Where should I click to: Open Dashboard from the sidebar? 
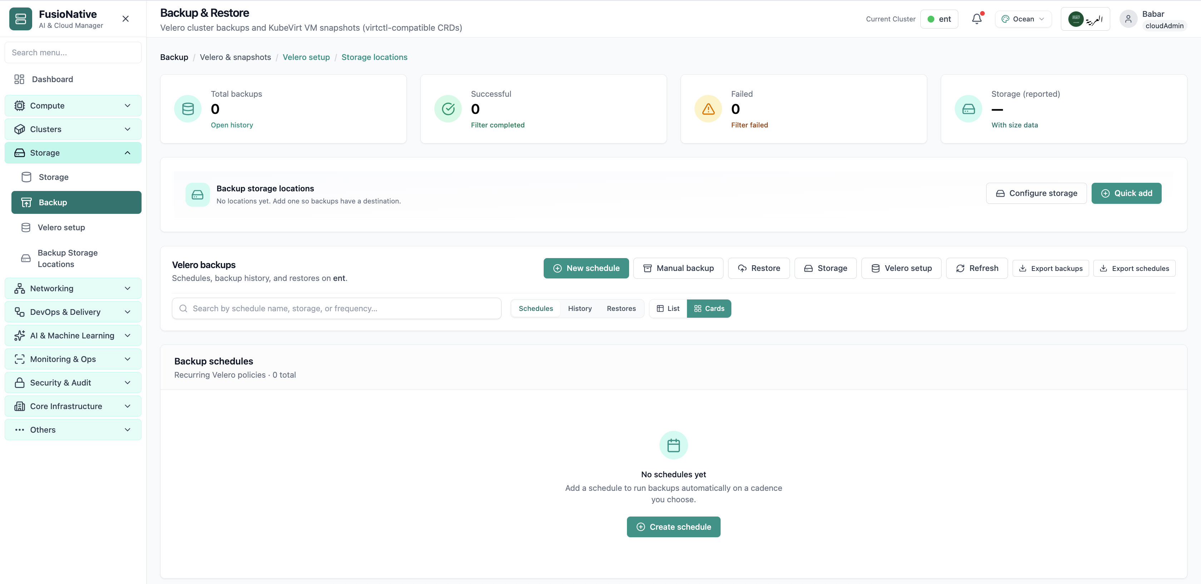pos(73,79)
